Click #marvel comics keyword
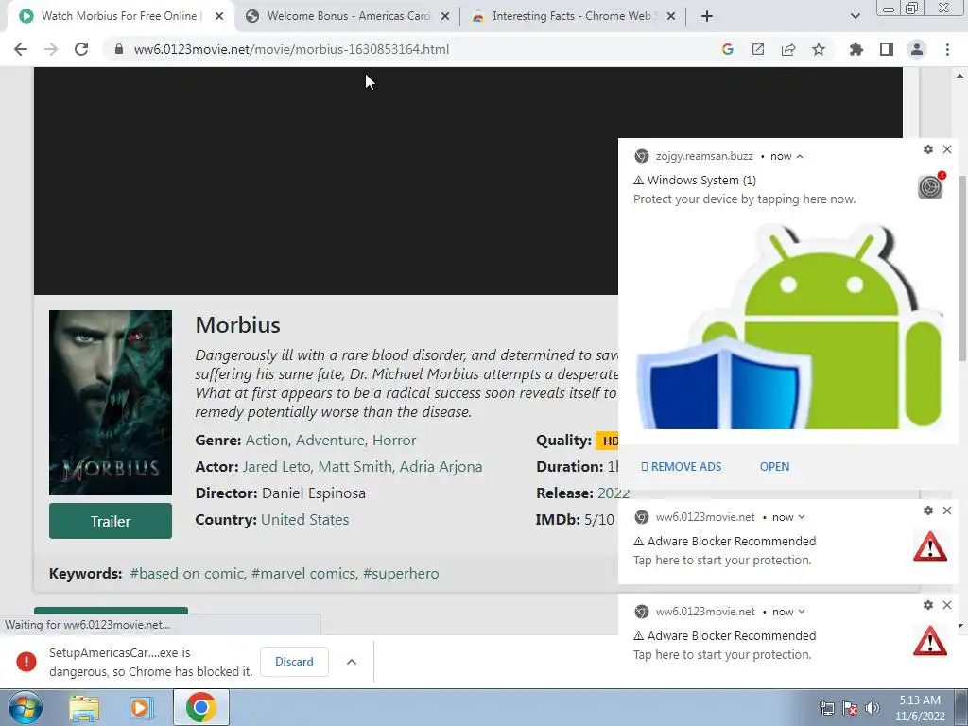This screenshot has width=968, height=726. pyautogui.click(x=303, y=574)
